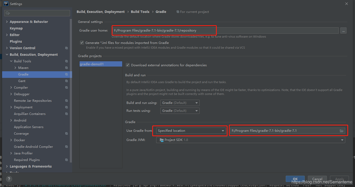Expand the Editor section
Screen dimensions: 355x187
[x=7, y=35]
